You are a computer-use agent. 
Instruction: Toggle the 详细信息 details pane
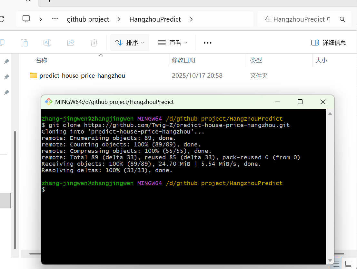[x=329, y=43]
